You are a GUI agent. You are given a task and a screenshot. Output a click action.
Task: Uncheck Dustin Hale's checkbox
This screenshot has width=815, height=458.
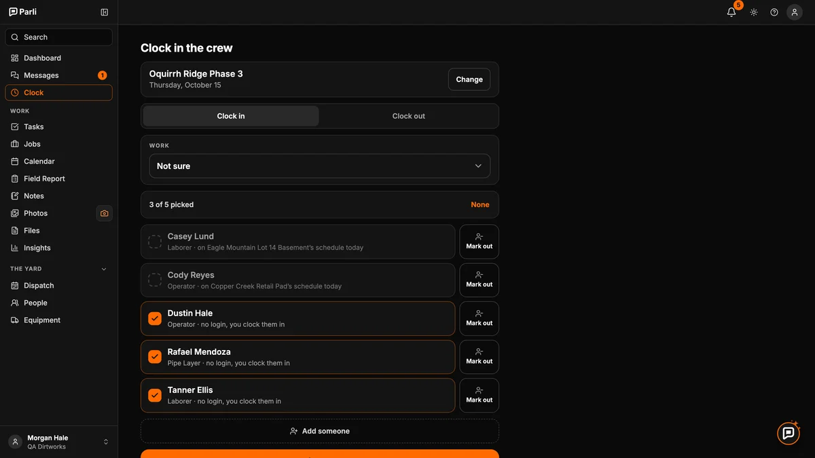pyautogui.click(x=155, y=318)
